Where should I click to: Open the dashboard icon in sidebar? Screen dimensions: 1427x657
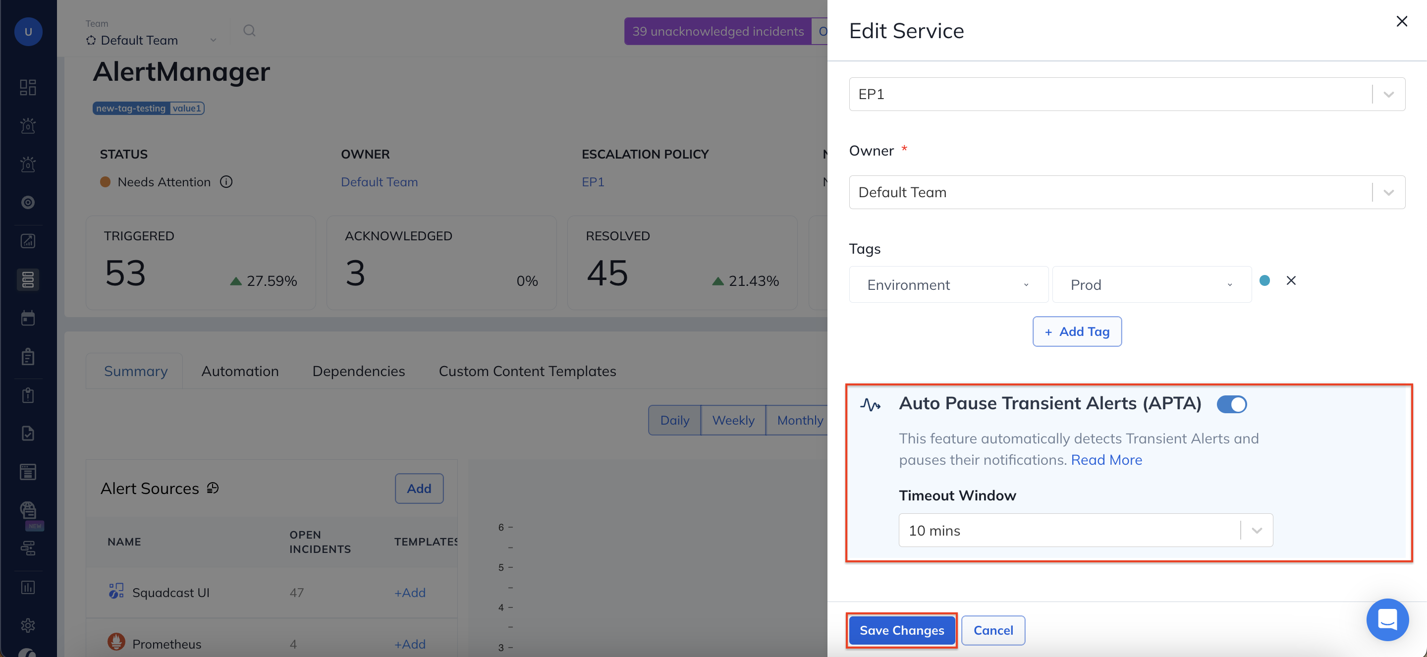(28, 88)
